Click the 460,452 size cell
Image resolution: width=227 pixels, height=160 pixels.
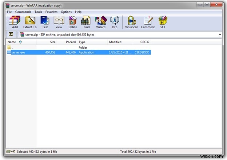tap(50, 52)
